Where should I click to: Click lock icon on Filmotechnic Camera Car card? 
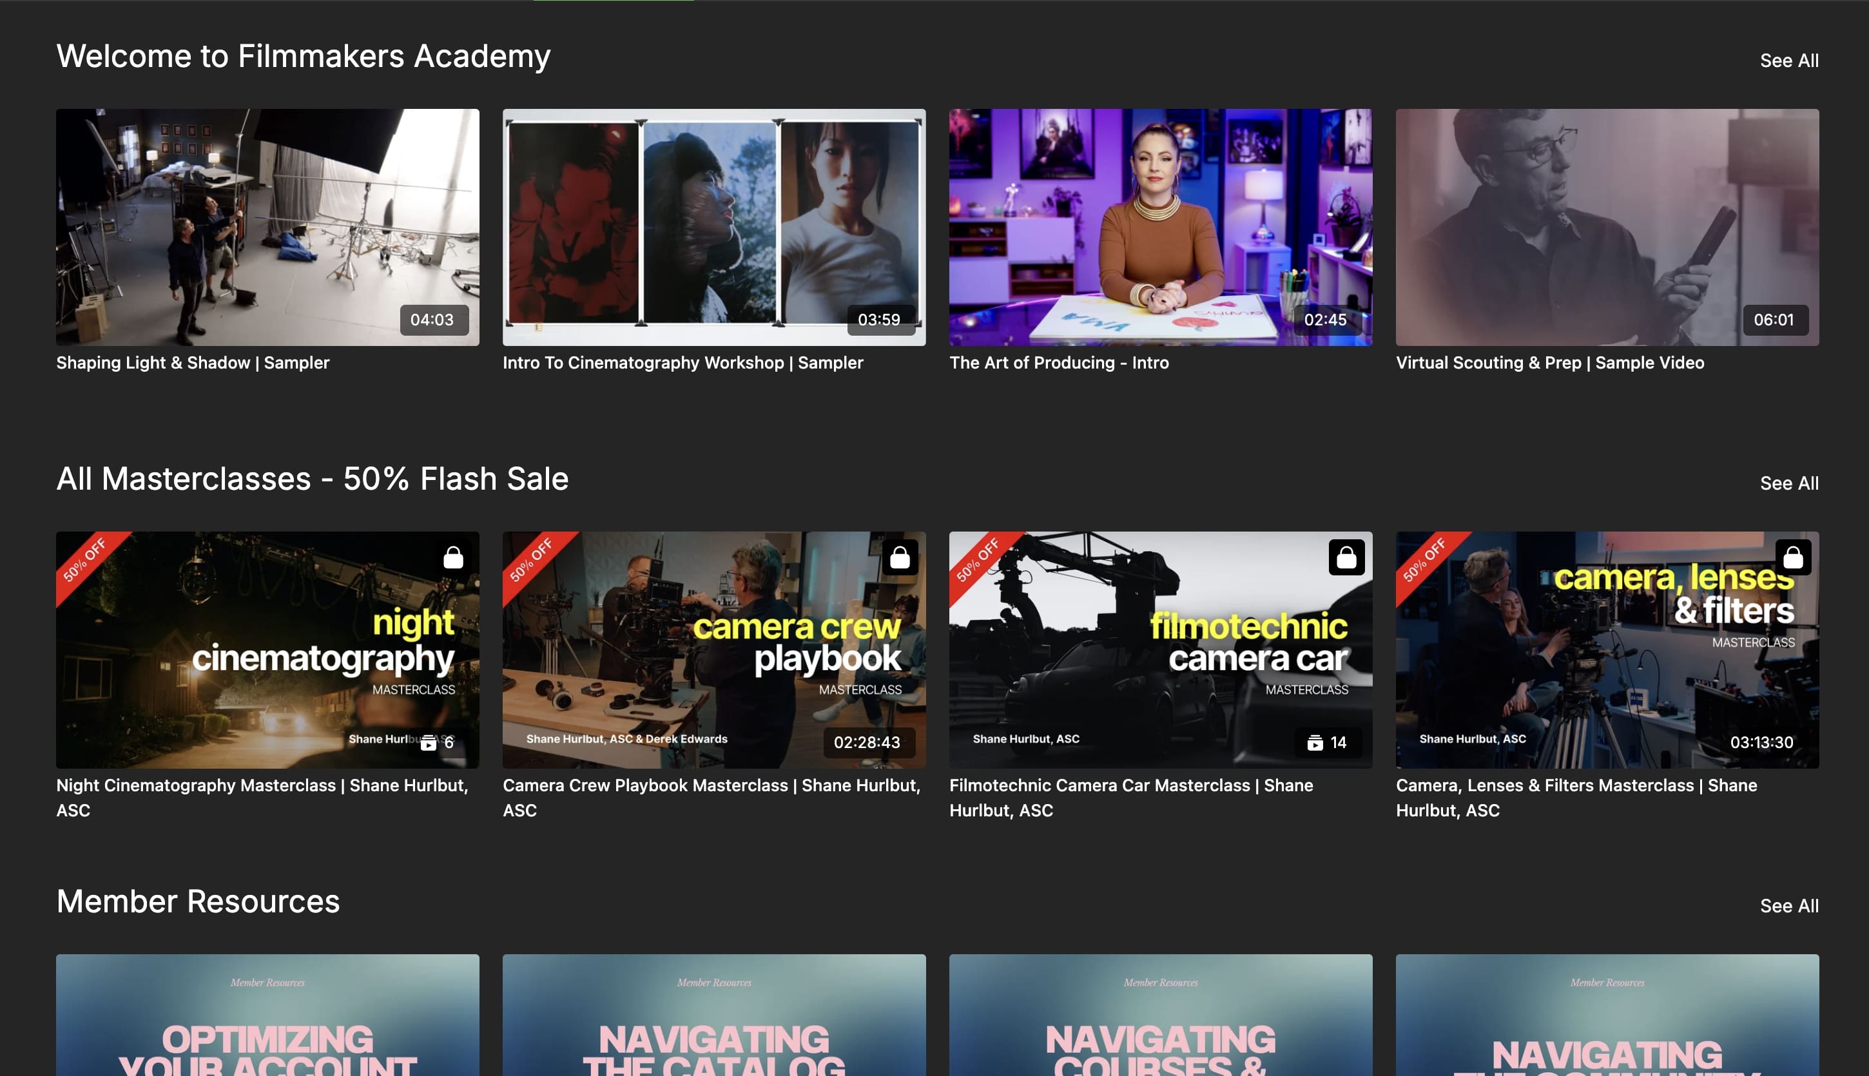tap(1346, 557)
